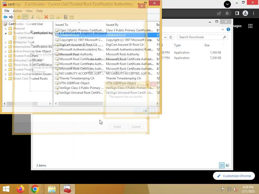Expand the Untrusted Certificates node
This screenshot has width=259, height=194.
point(6,61)
